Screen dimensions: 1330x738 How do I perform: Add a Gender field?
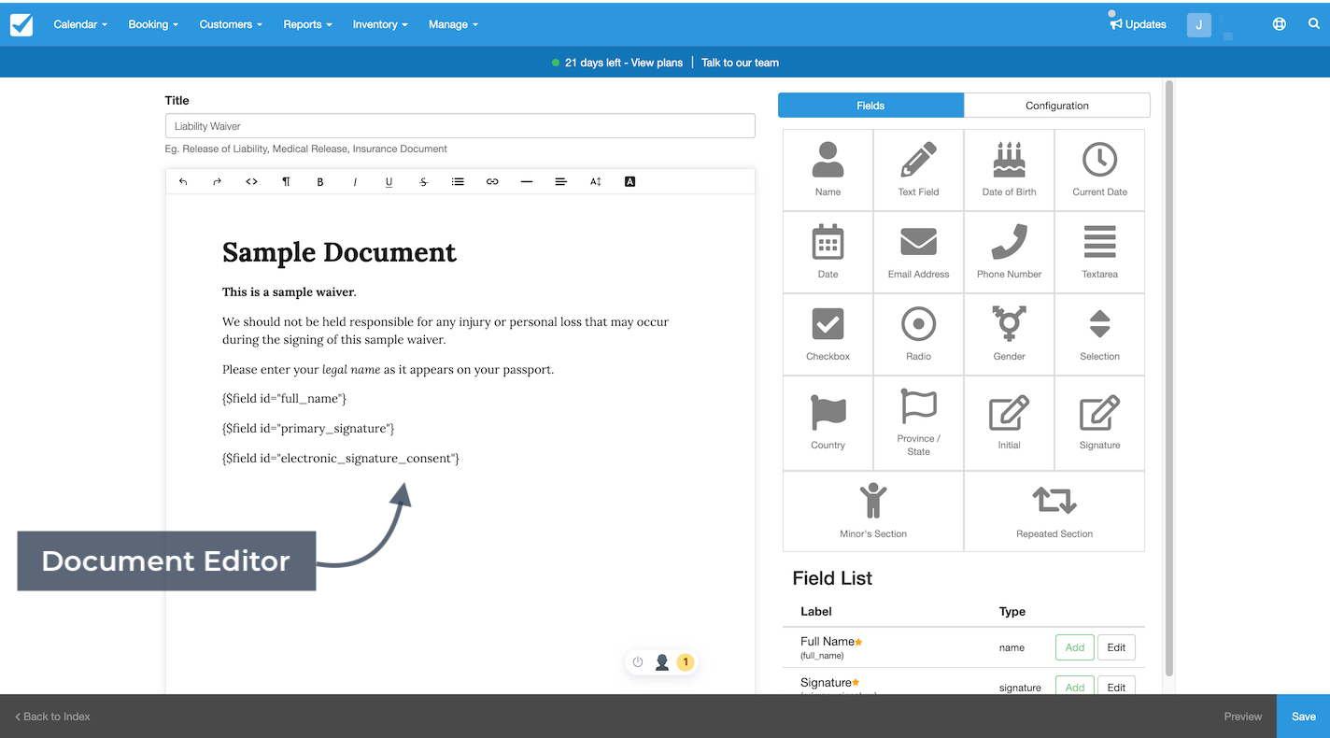point(1009,334)
